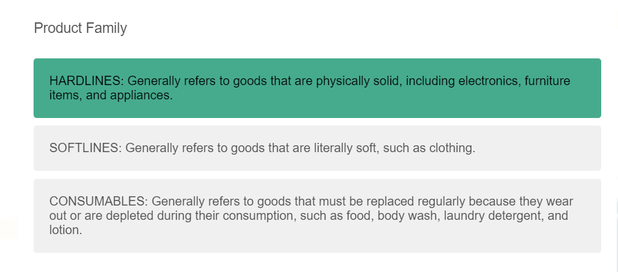
Task: Click the word SOFTLINES in the gray card
Action: (84, 148)
